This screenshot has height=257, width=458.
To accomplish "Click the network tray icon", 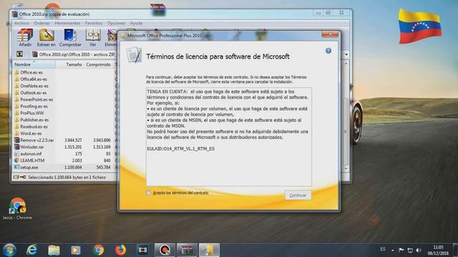I will [410, 250].
